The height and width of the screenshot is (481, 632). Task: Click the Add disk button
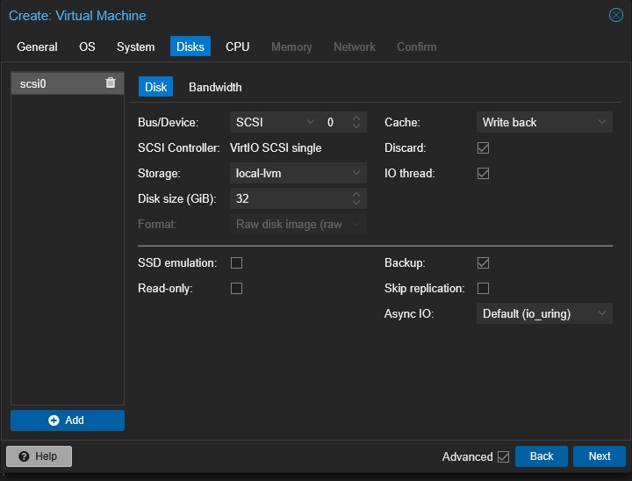[x=68, y=420]
